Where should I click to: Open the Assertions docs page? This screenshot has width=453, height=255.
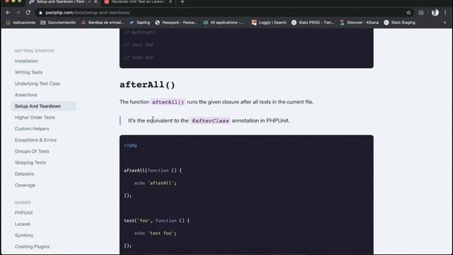click(26, 95)
